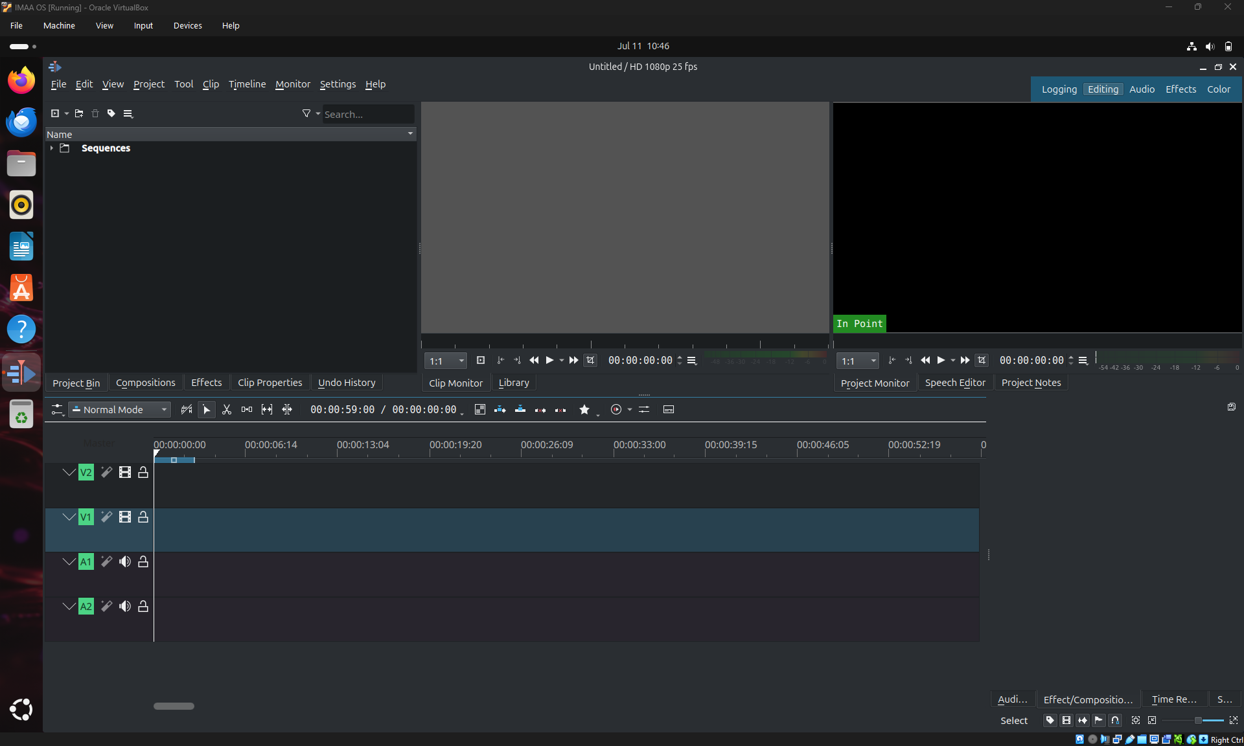Switch to the Speech Editor tab
Image resolution: width=1244 pixels, height=746 pixels.
[955, 383]
